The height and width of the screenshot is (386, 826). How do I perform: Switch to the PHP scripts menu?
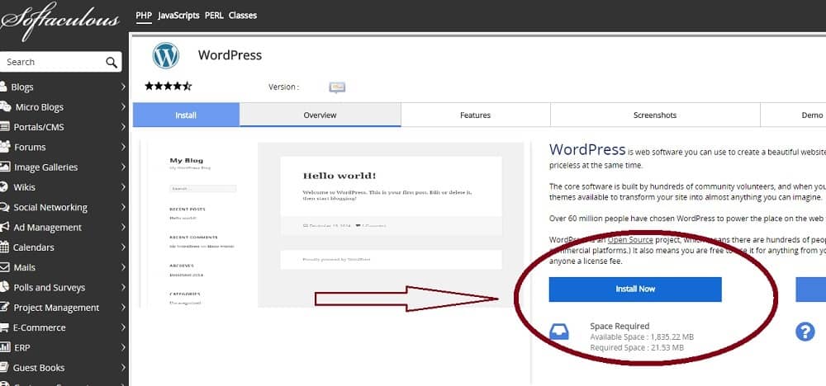coord(144,15)
